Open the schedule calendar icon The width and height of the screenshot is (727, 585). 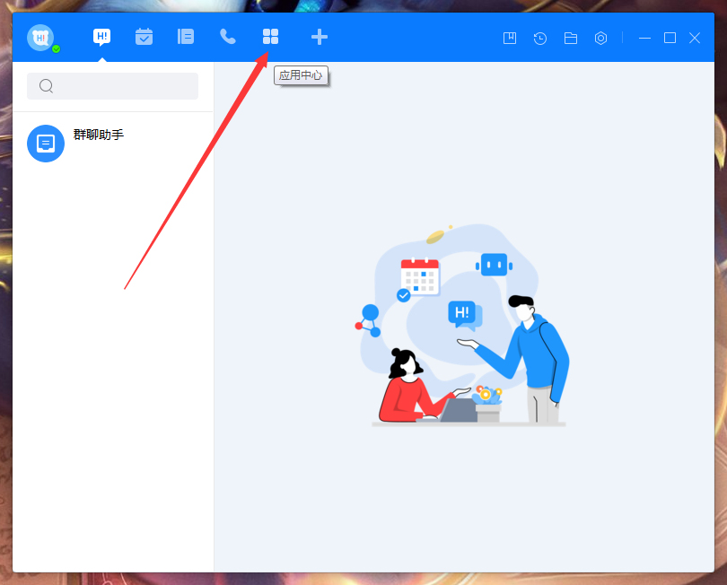[144, 38]
